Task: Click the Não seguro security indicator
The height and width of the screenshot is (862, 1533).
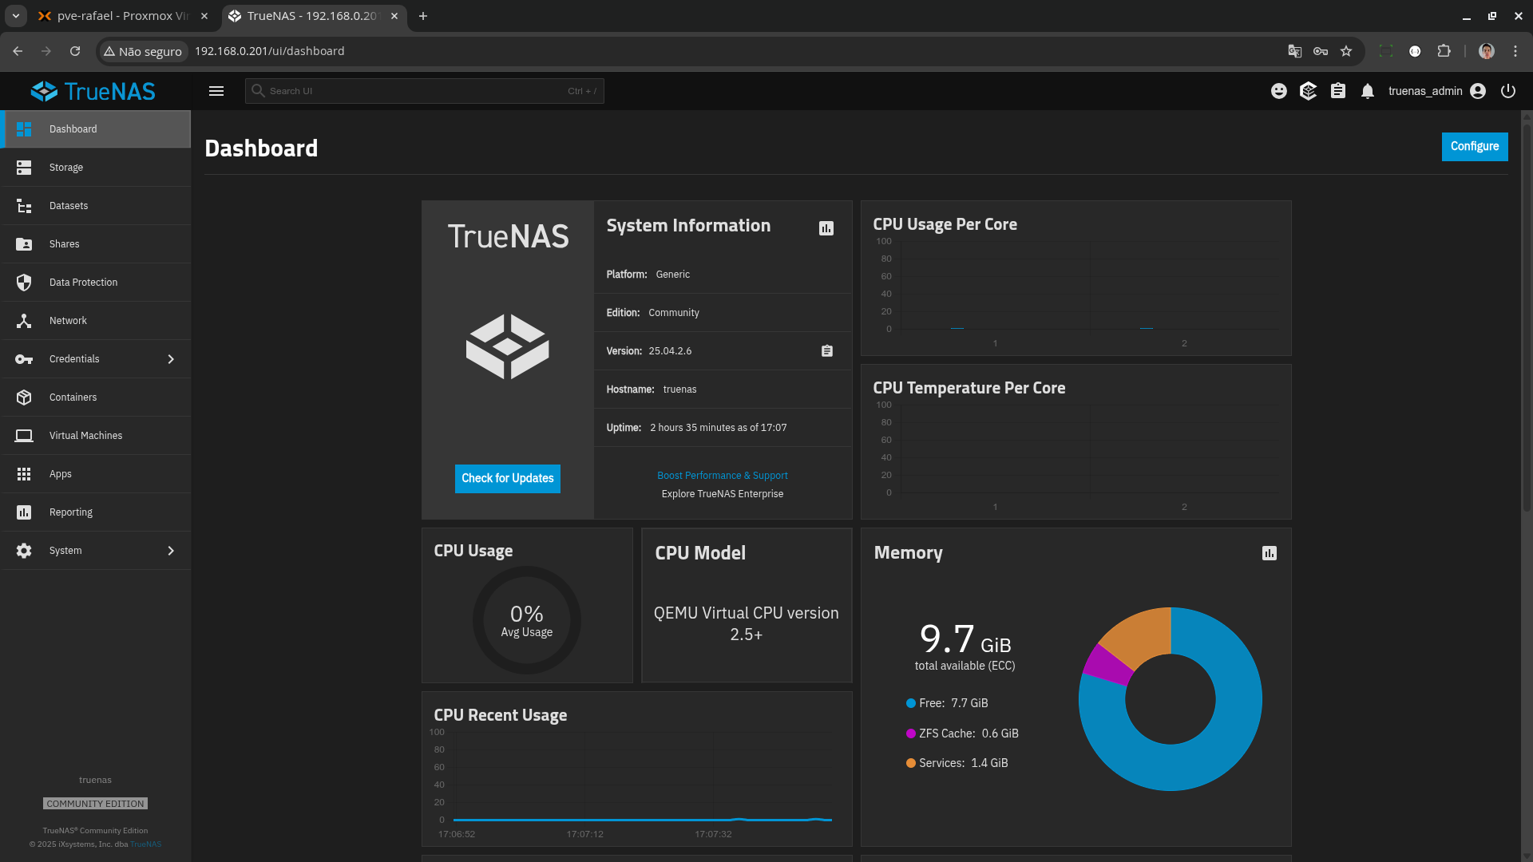Action: point(143,51)
